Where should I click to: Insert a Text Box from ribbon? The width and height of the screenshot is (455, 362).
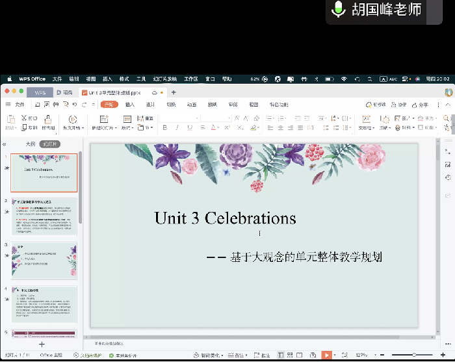pos(366,120)
